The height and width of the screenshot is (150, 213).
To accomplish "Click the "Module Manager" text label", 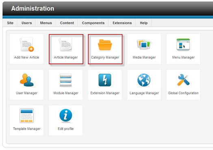I will [66, 93].
